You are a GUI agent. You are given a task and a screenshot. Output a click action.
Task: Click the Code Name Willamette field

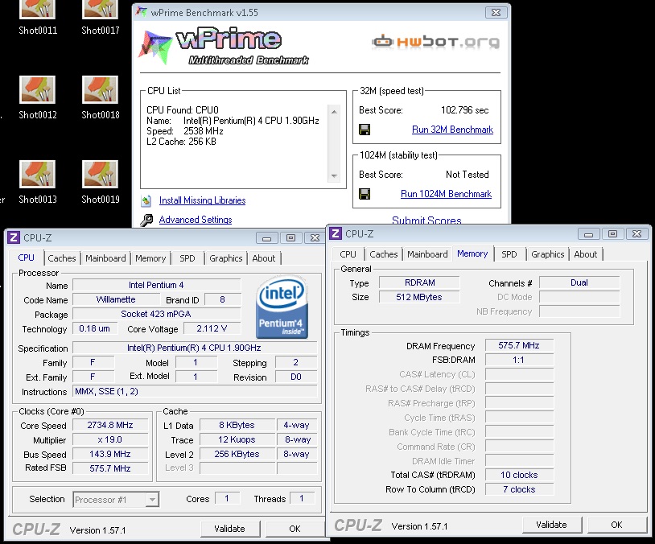click(116, 299)
